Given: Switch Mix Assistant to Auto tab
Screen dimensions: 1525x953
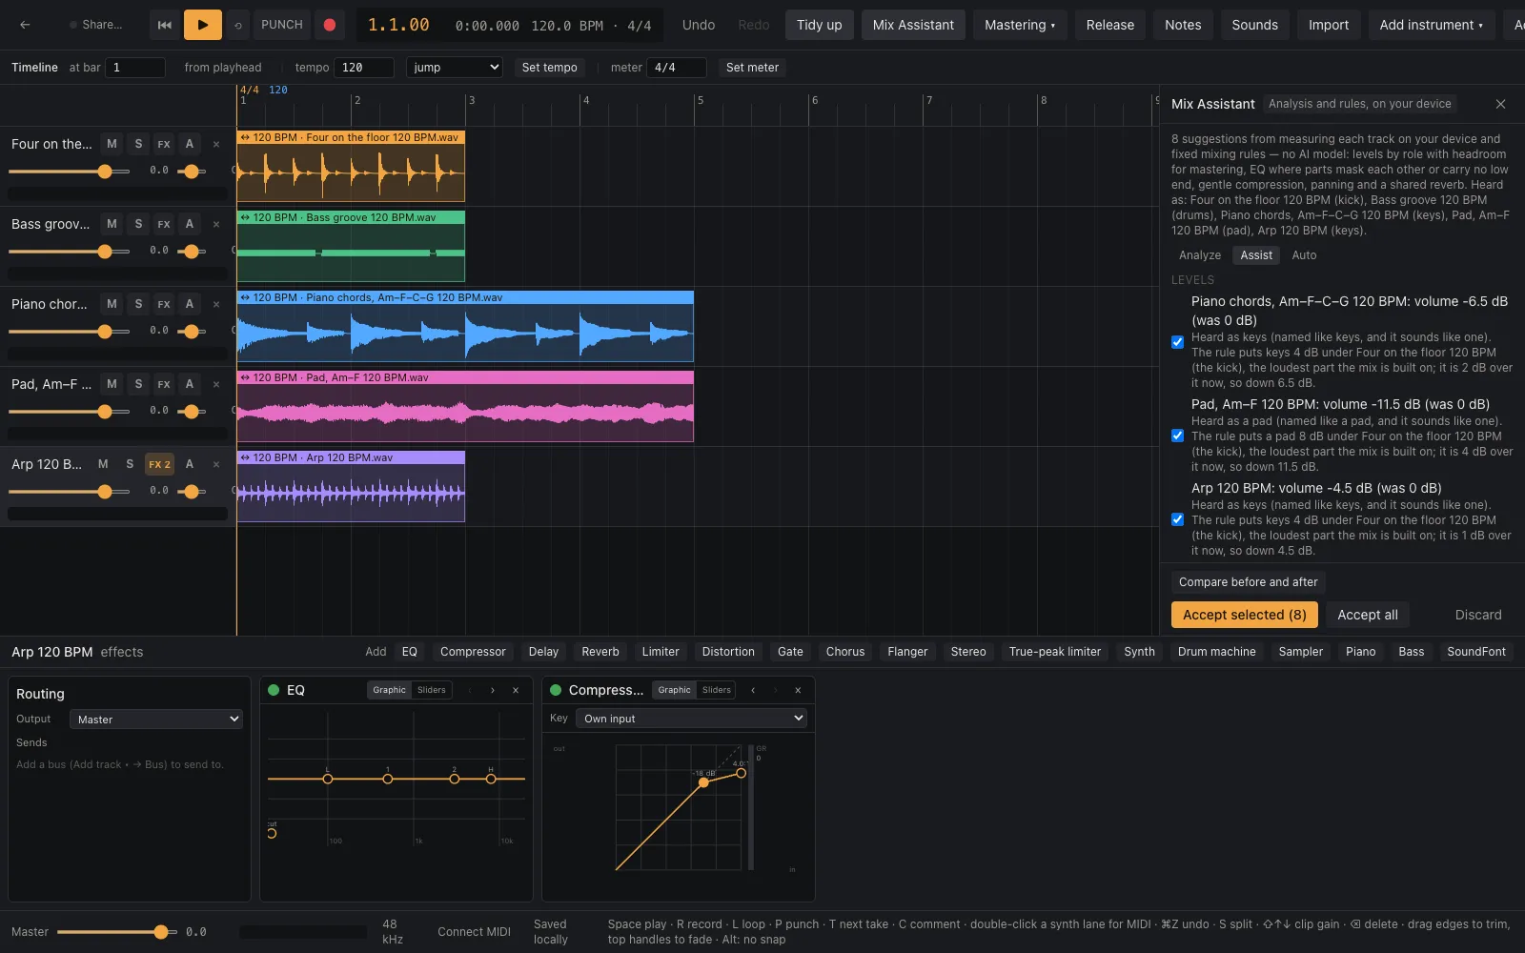Looking at the screenshot, I should pos(1304,255).
